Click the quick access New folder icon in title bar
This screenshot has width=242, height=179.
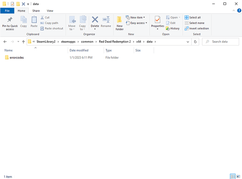18,4
